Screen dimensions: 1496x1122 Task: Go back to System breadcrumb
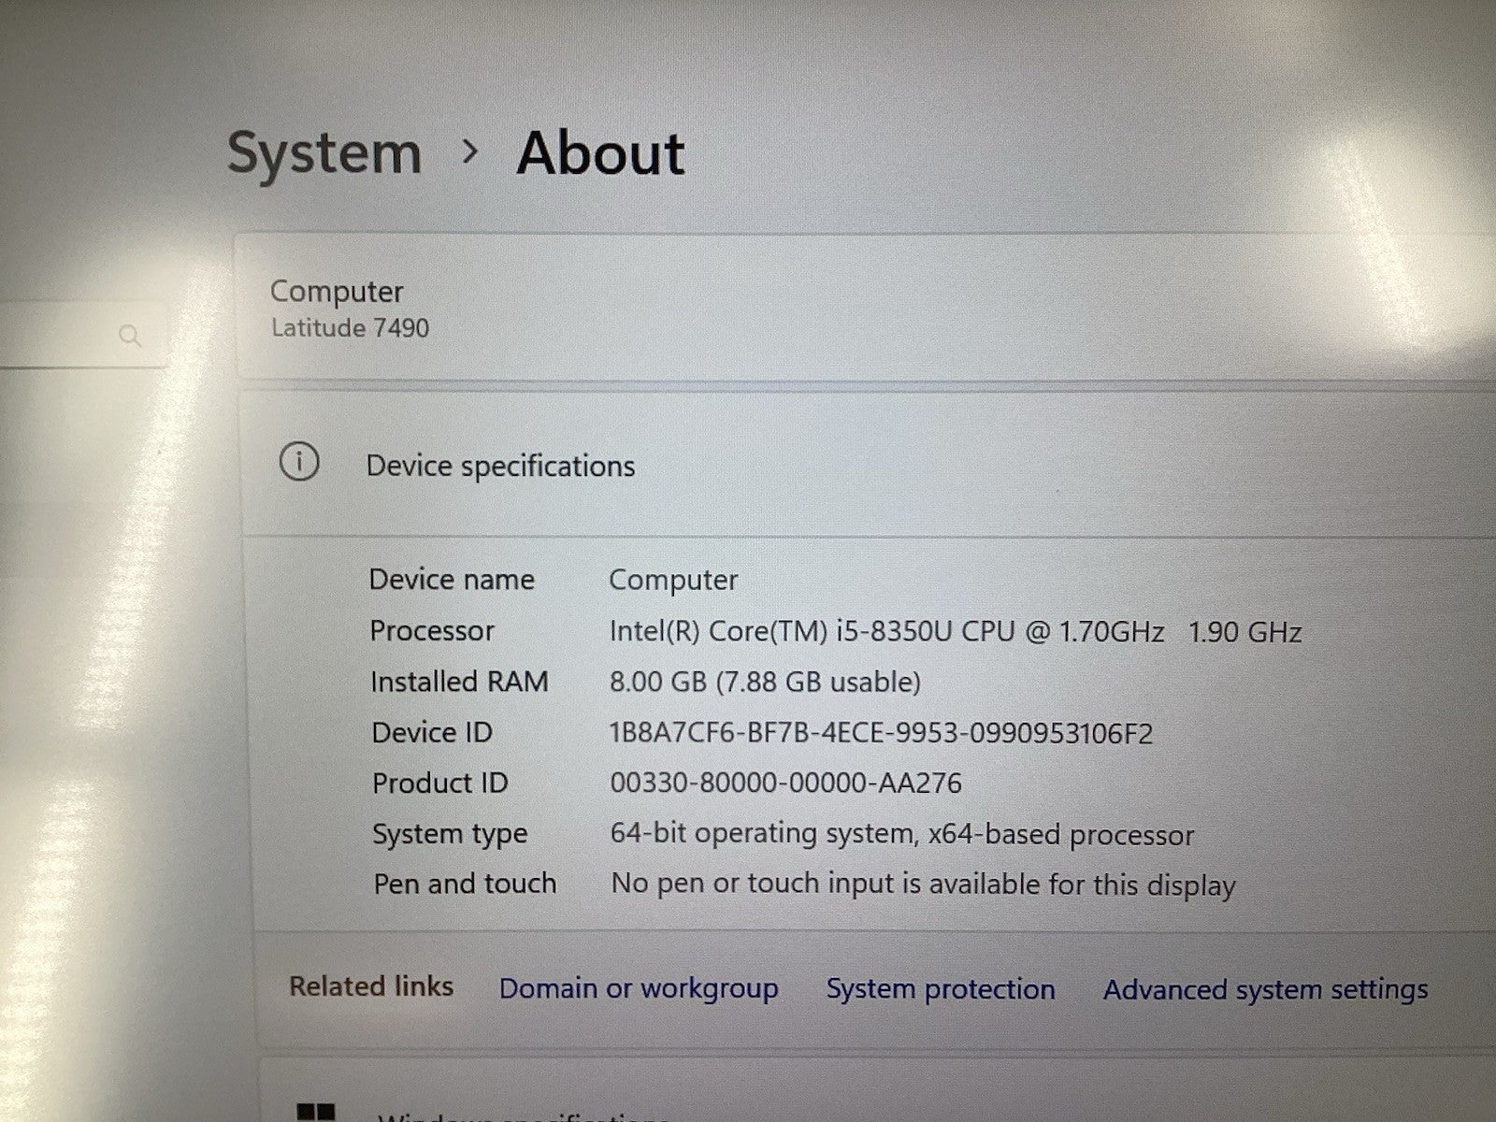pyautogui.click(x=324, y=152)
